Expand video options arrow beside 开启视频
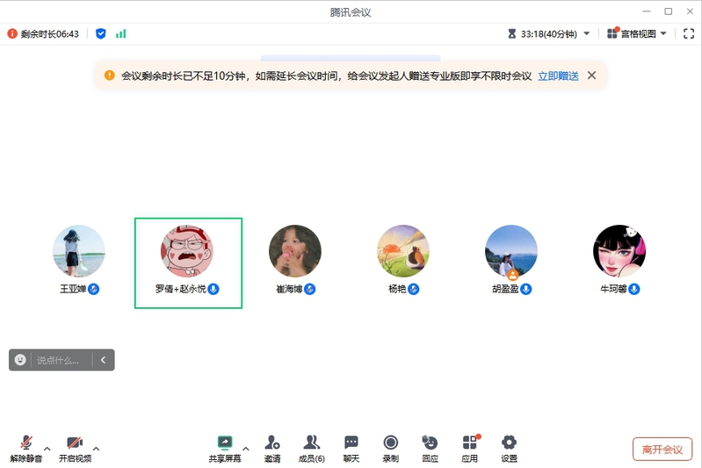The height and width of the screenshot is (468, 702). [96, 448]
